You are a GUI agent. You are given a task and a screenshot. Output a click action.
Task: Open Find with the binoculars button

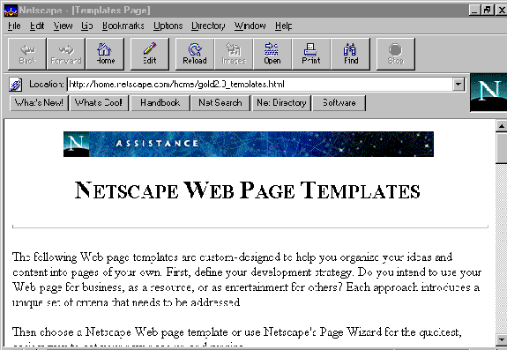[x=351, y=54]
